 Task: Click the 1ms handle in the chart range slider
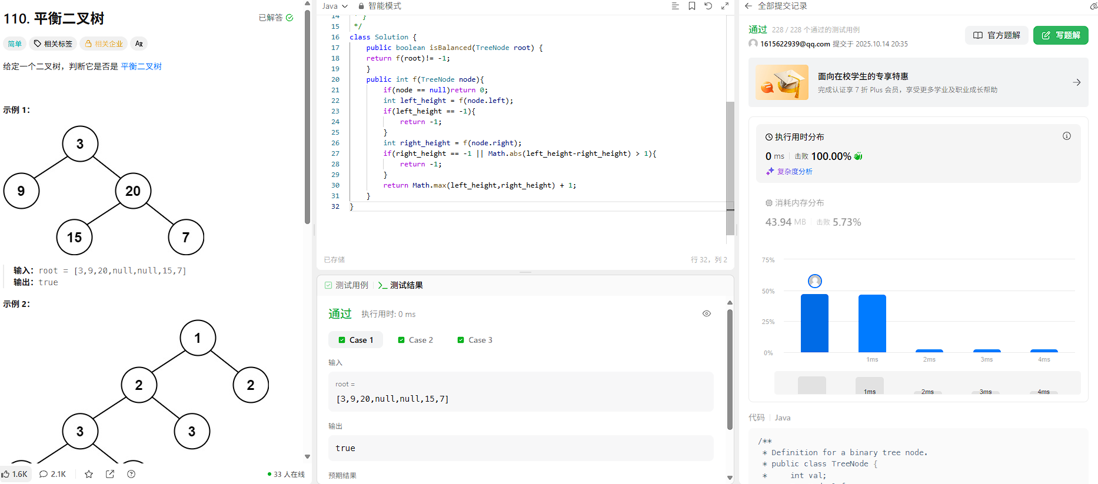(x=870, y=386)
